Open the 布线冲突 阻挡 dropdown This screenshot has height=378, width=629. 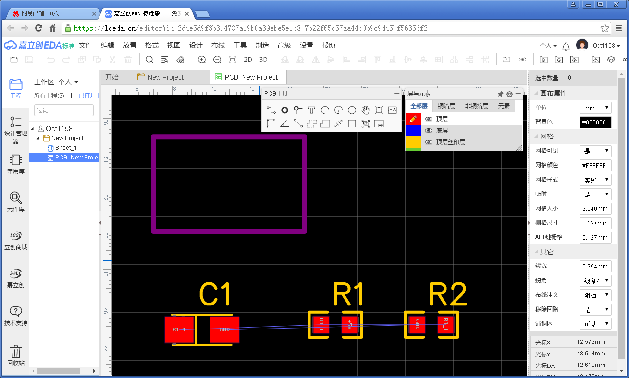(595, 295)
